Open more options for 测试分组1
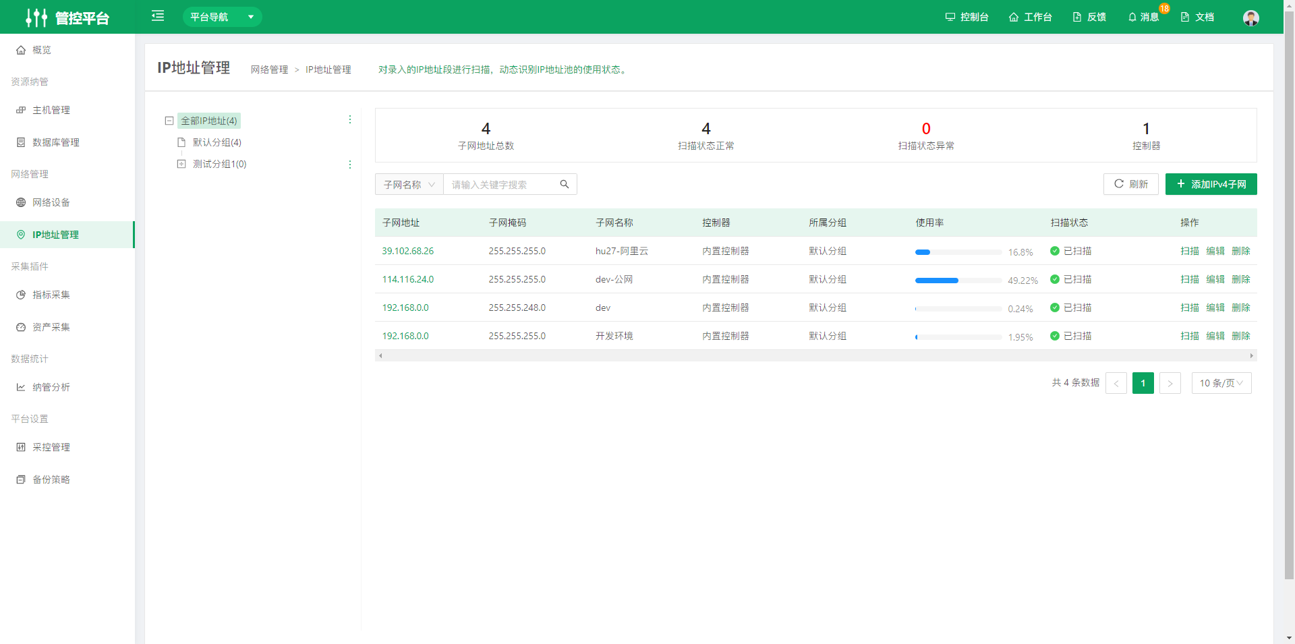The image size is (1295, 644). coord(349,165)
